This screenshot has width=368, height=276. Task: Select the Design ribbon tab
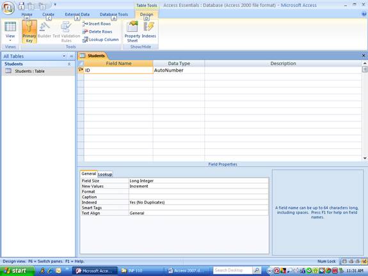(x=147, y=14)
